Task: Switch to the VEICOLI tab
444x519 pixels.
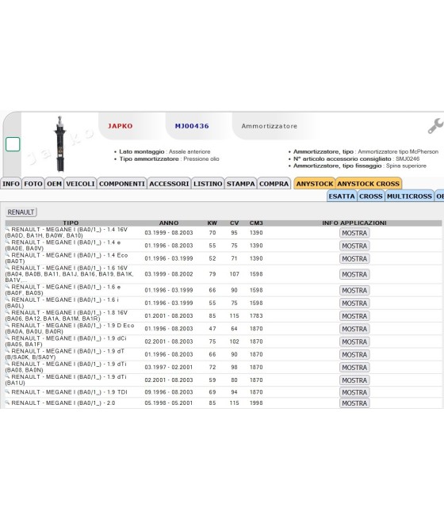Action: click(80, 184)
